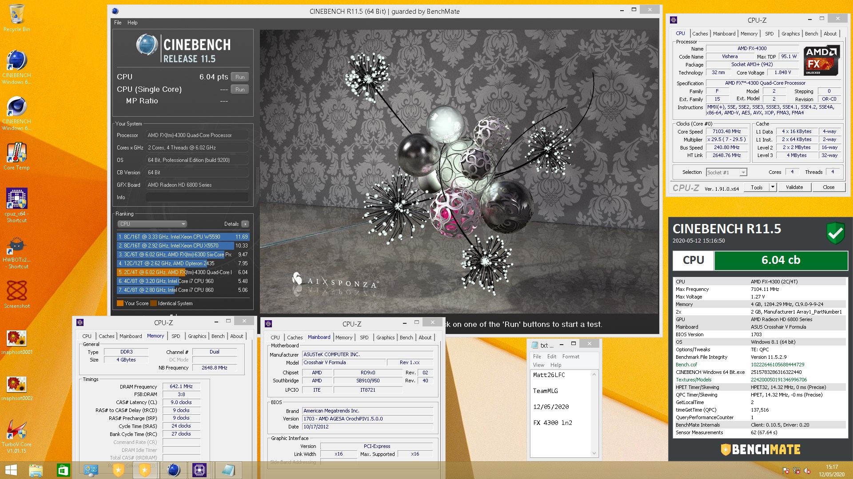Image resolution: width=853 pixels, height=479 pixels.
Task: Click the Crosshair V Formula model field
Action: click(x=344, y=362)
